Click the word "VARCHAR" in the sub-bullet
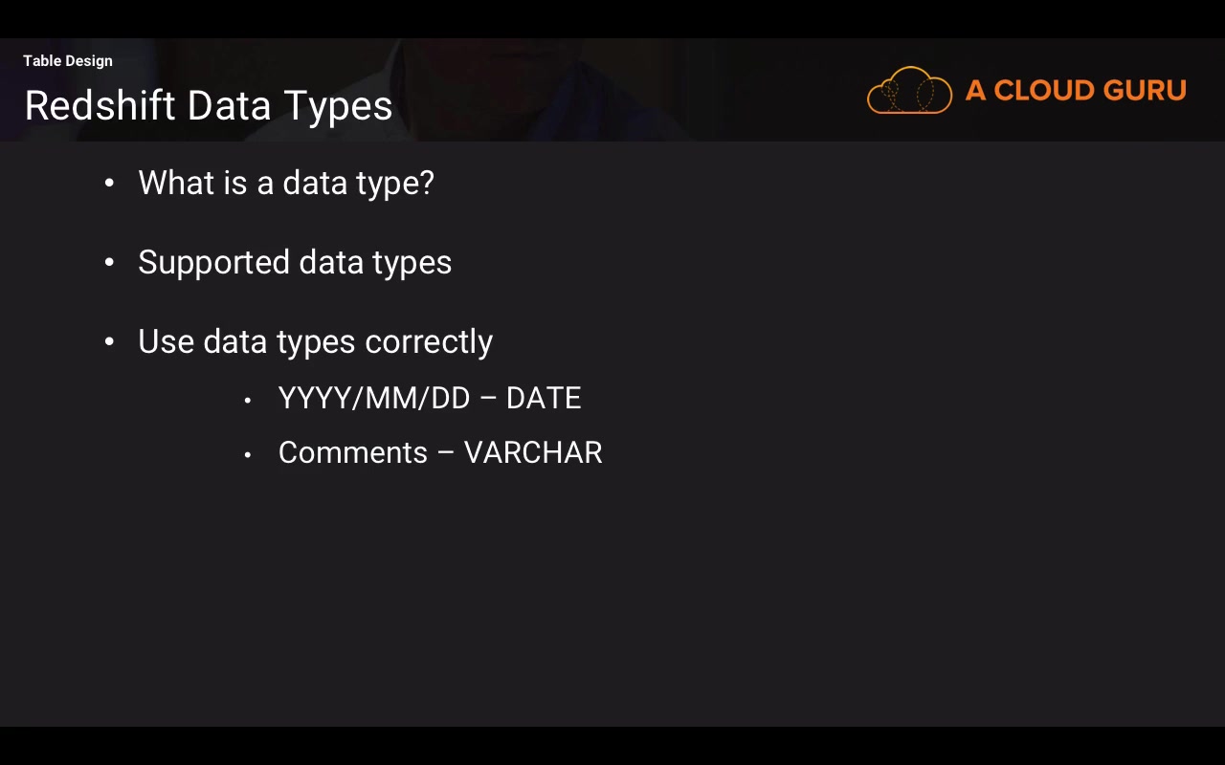This screenshot has width=1225, height=765. pyautogui.click(x=533, y=452)
